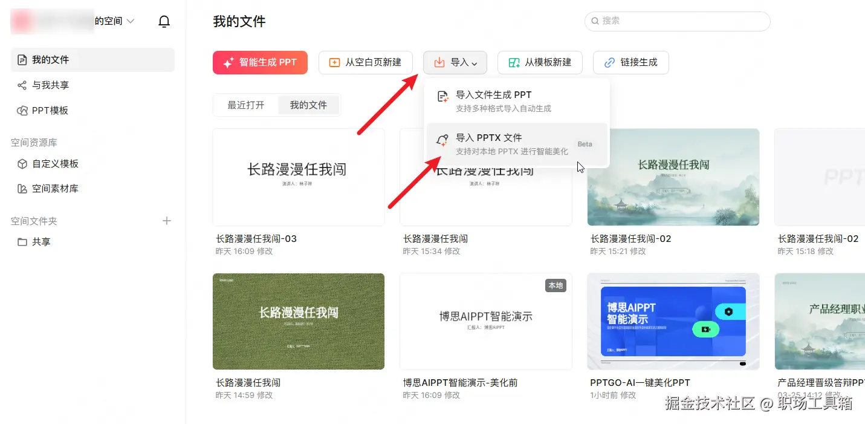
Task: Click the 空间文件夹 section heading
Action: point(34,221)
